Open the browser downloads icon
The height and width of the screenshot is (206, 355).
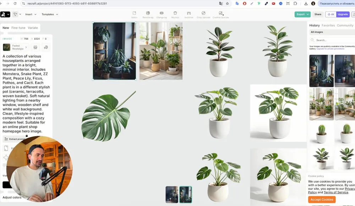point(306,4)
